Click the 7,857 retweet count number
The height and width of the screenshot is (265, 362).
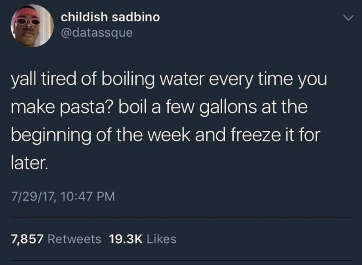pos(27,239)
